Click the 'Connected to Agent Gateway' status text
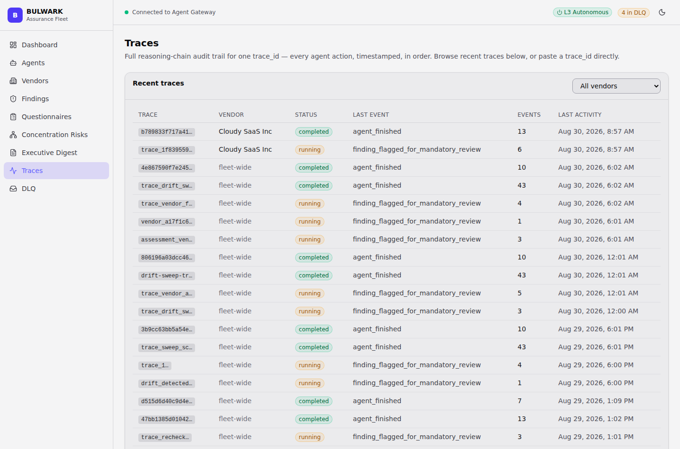Screen dimensions: 680x449 pyautogui.click(x=174, y=12)
